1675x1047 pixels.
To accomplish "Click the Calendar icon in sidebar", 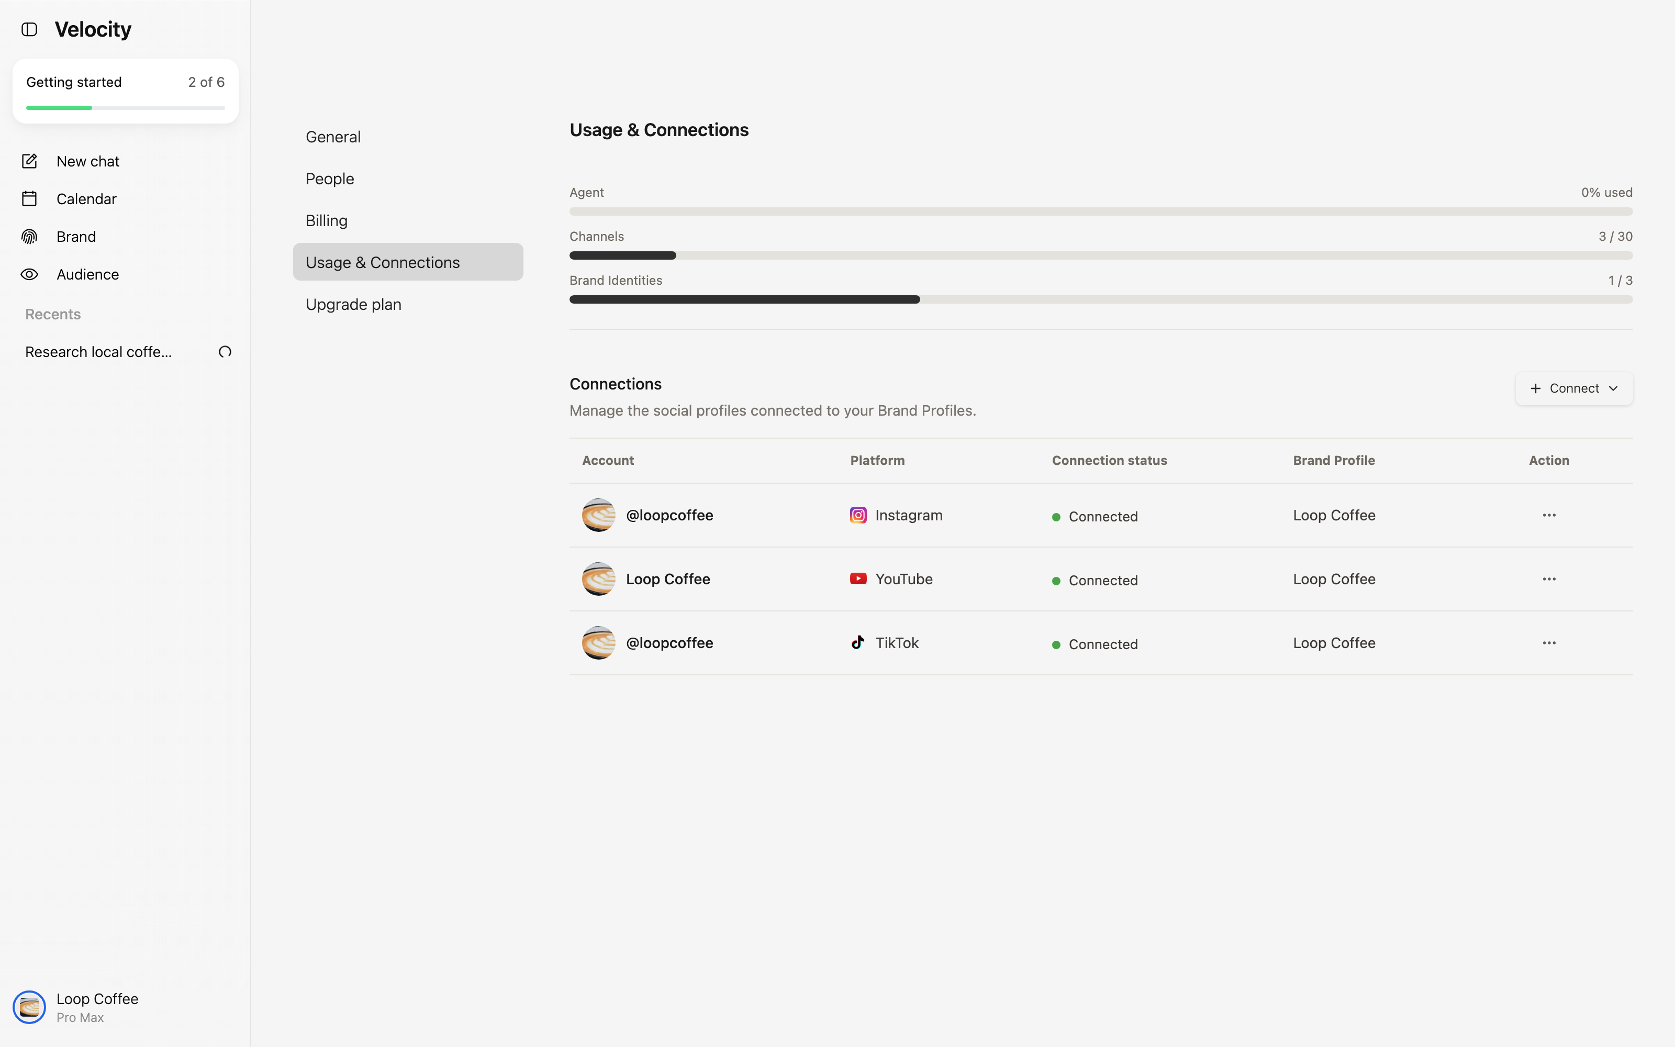I will coord(29,199).
